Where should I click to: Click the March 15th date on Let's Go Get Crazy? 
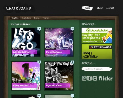17,48
